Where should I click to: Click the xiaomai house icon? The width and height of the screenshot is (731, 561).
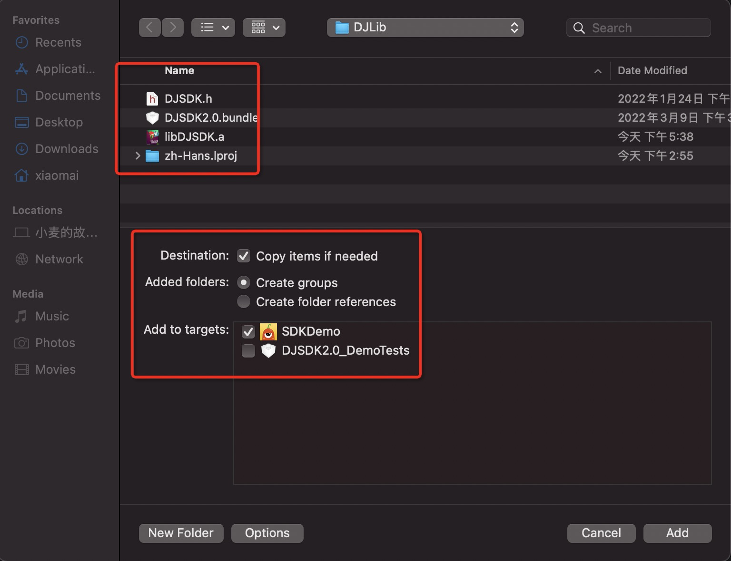coord(22,175)
